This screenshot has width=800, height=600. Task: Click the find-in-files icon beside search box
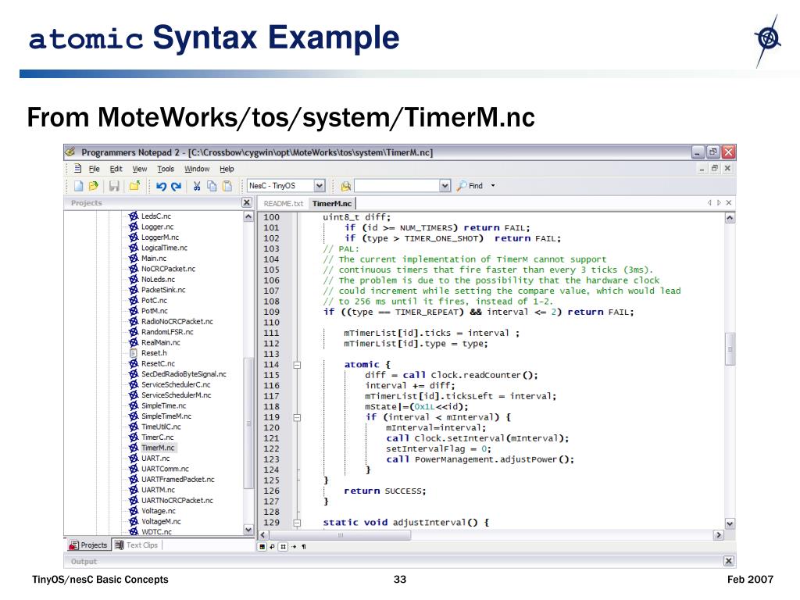click(346, 186)
